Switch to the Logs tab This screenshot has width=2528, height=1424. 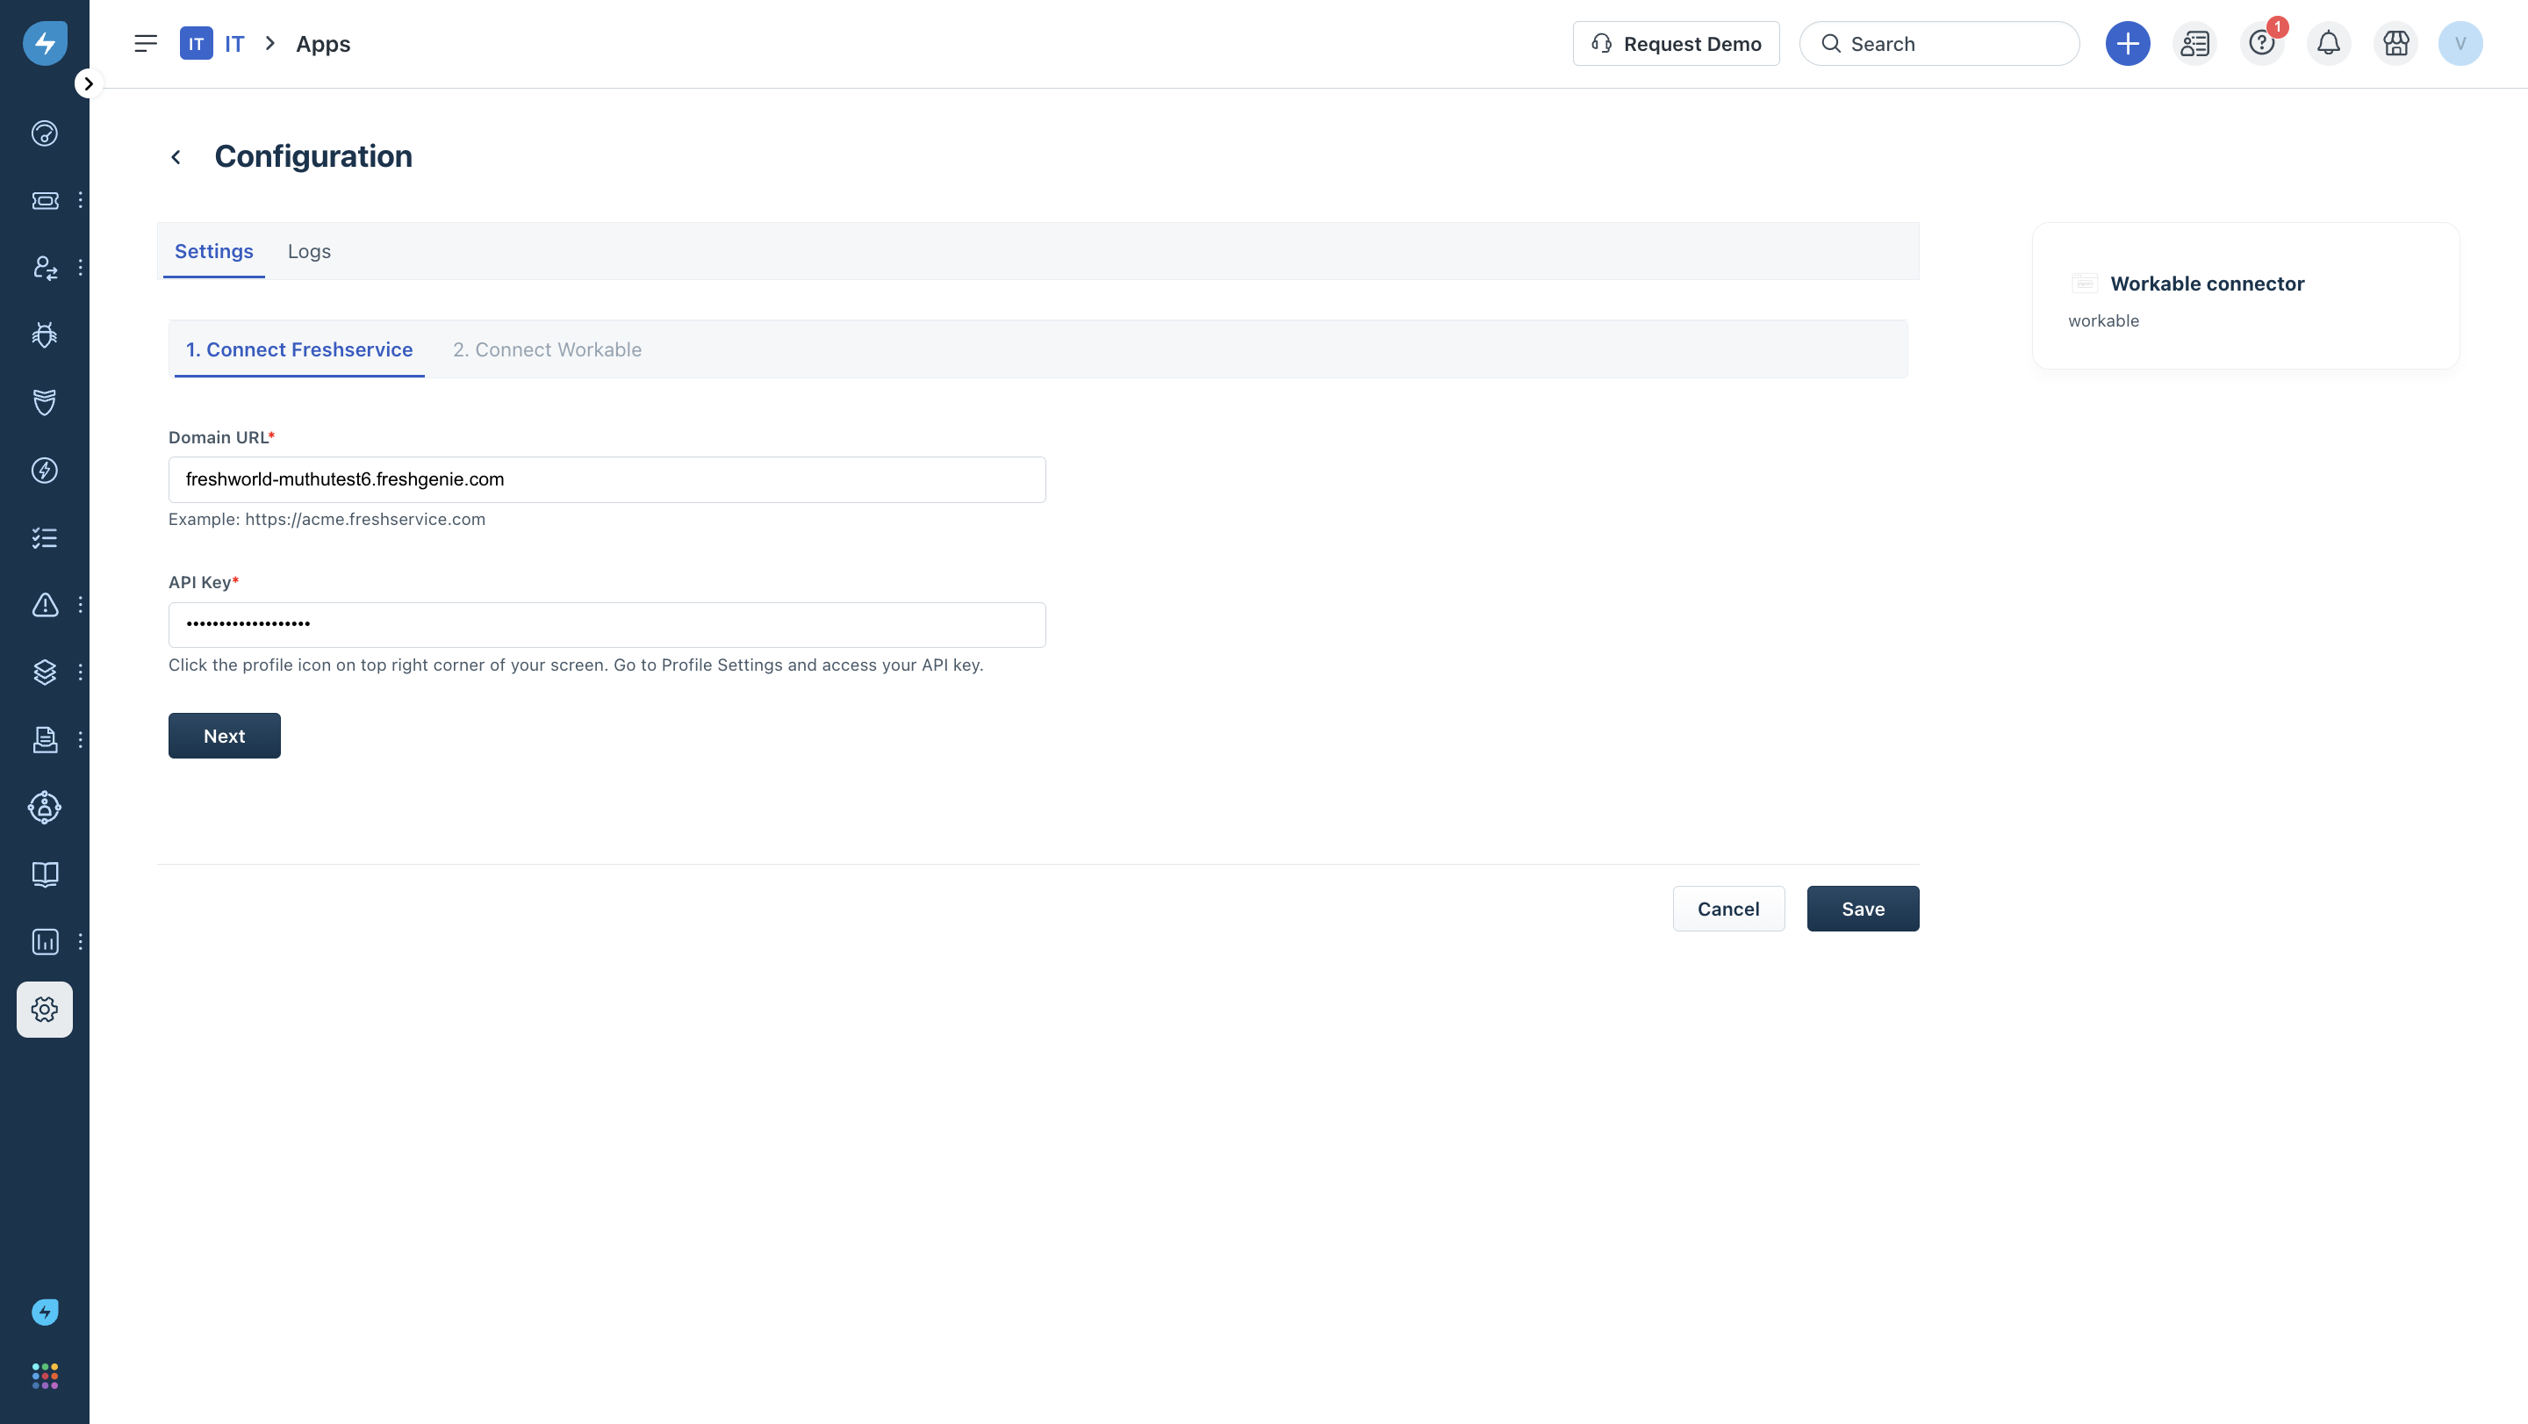[x=308, y=251]
